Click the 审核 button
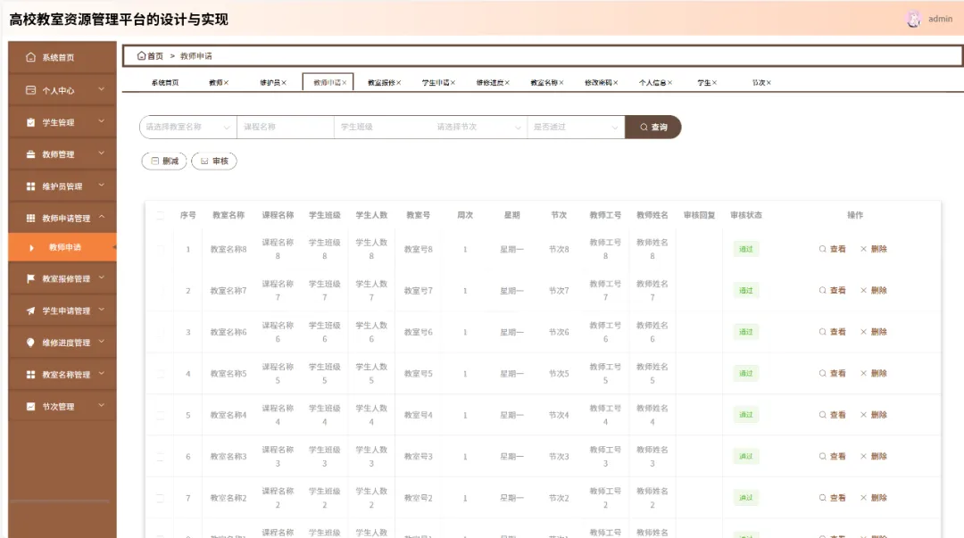 coord(214,161)
